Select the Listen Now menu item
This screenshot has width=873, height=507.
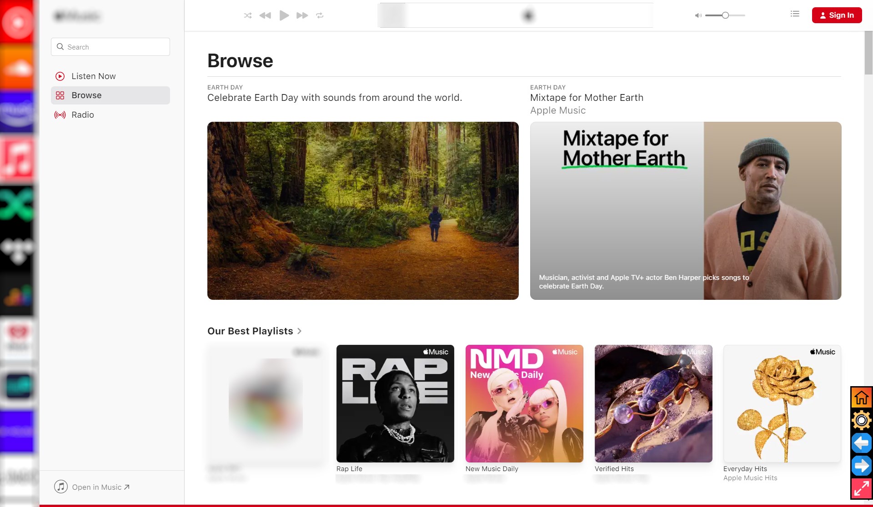click(x=94, y=76)
